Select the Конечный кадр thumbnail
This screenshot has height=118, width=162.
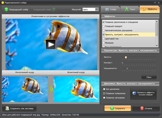(x=76, y=89)
